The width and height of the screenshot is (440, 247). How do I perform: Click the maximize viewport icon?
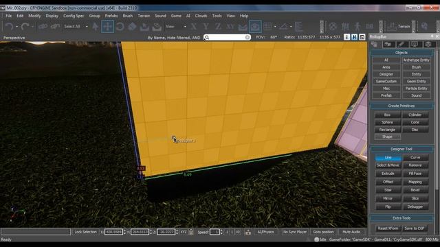click(x=362, y=37)
